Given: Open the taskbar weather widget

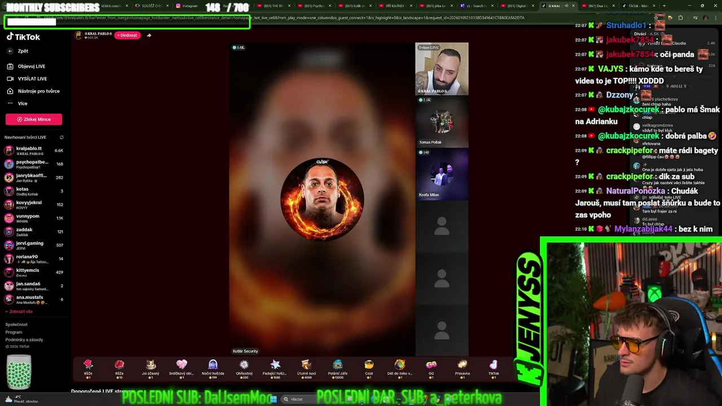Looking at the screenshot, I should 23,399.
